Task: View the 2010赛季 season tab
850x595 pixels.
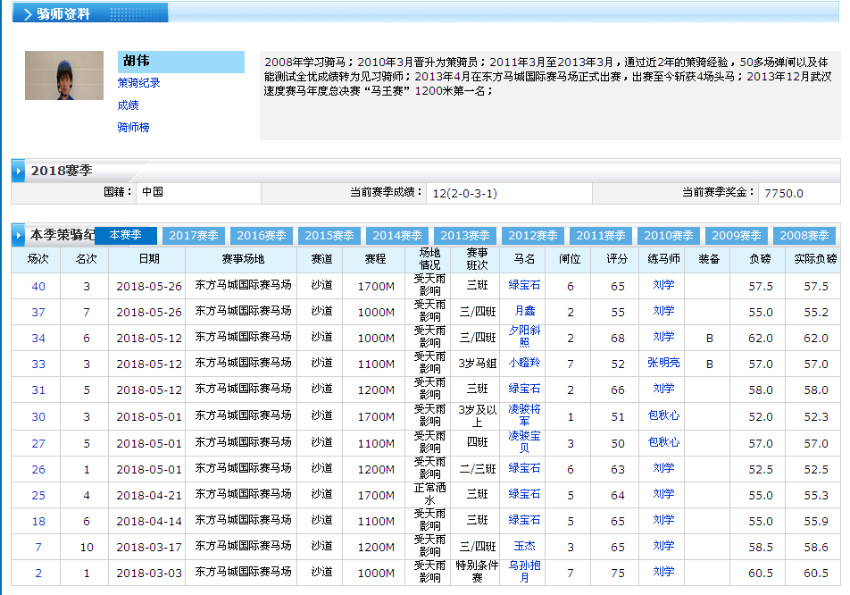Action: point(669,236)
